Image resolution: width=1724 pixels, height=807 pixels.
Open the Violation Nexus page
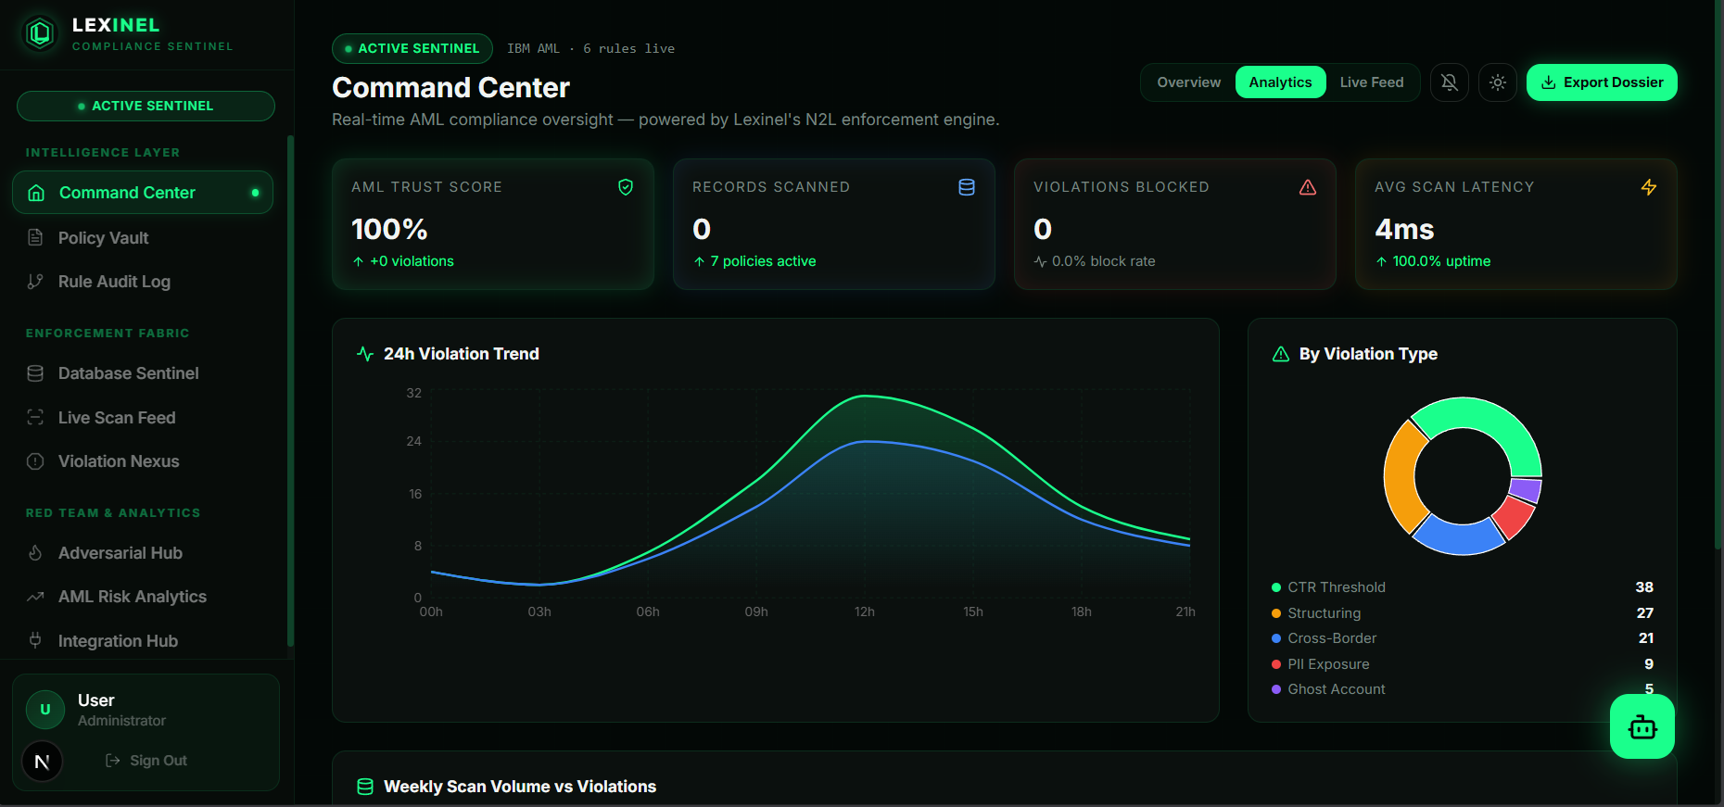tap(119, 461)
